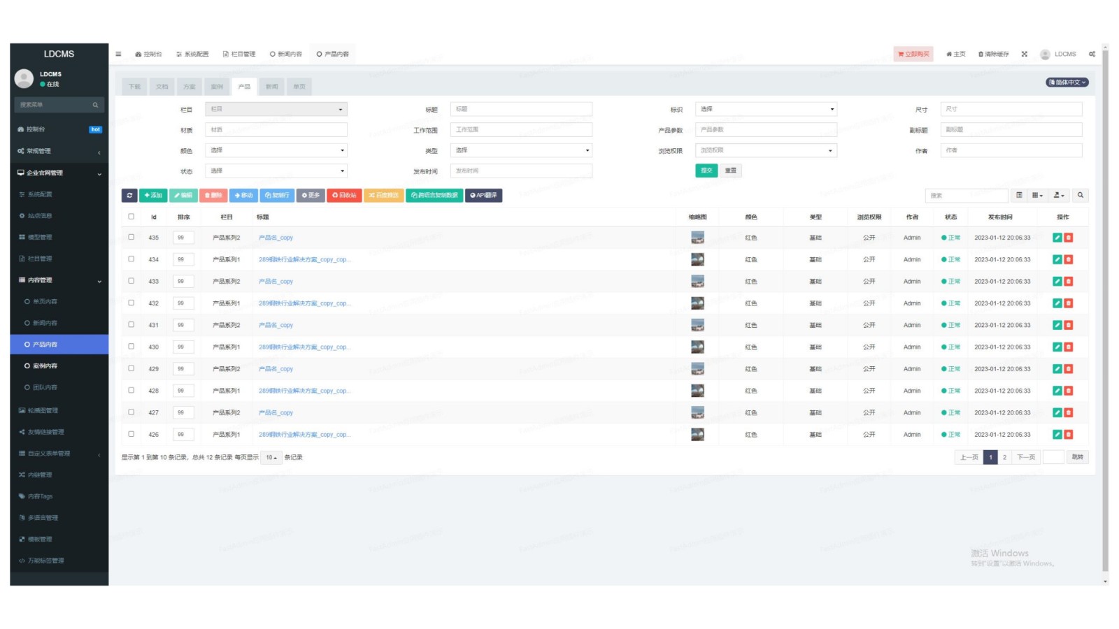Click the search magnifier in sidebar search box
Screen dimensions: 1119x629
[95, 105]
